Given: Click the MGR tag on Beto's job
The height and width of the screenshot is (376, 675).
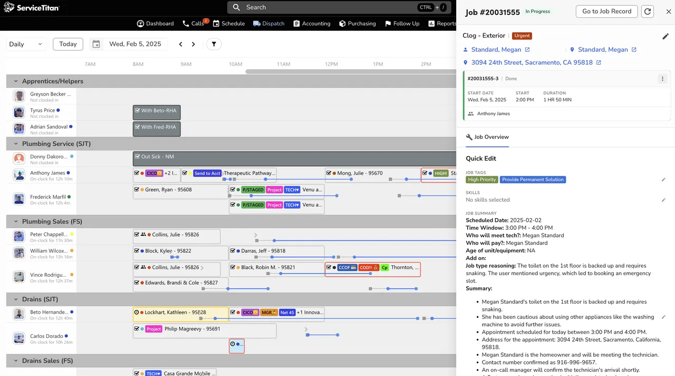Looking at the screenshot, I should (269, 313).
